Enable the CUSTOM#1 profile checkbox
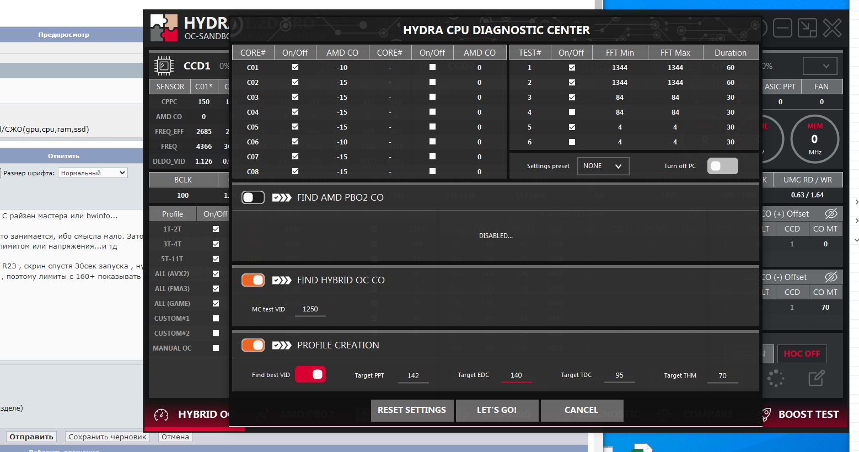The image size is (859, 452). coord(216,318)
